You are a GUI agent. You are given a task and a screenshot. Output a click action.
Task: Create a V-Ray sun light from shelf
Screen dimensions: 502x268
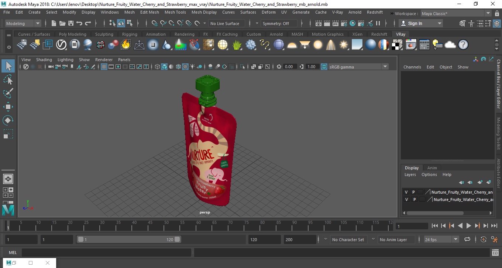tap(344, 45)
